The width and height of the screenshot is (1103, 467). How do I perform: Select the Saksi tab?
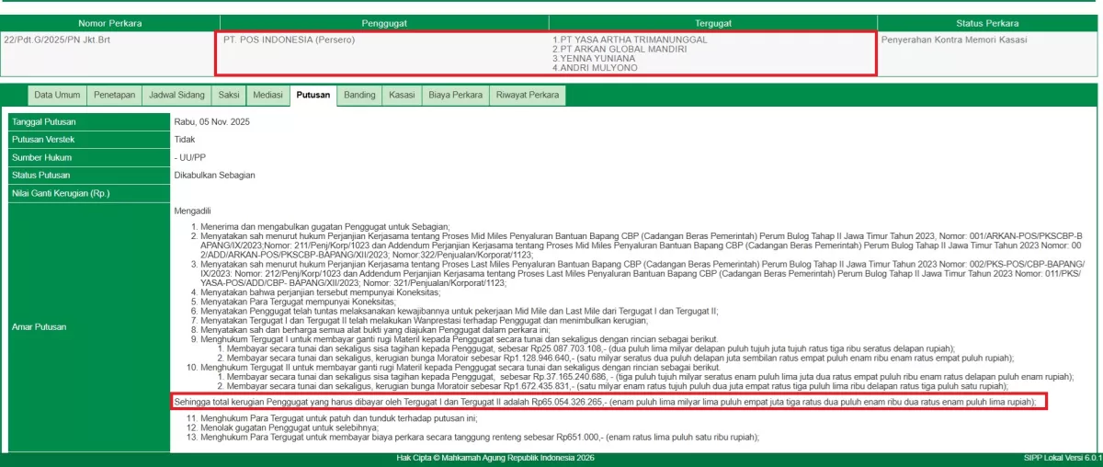tap(228, 95)
